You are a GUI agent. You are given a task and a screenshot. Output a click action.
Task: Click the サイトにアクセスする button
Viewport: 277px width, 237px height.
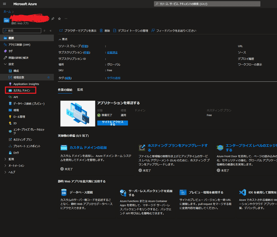[113, 123]
